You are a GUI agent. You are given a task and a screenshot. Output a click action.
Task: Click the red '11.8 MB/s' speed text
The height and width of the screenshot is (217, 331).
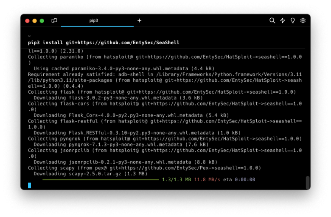tap(207, 180)
